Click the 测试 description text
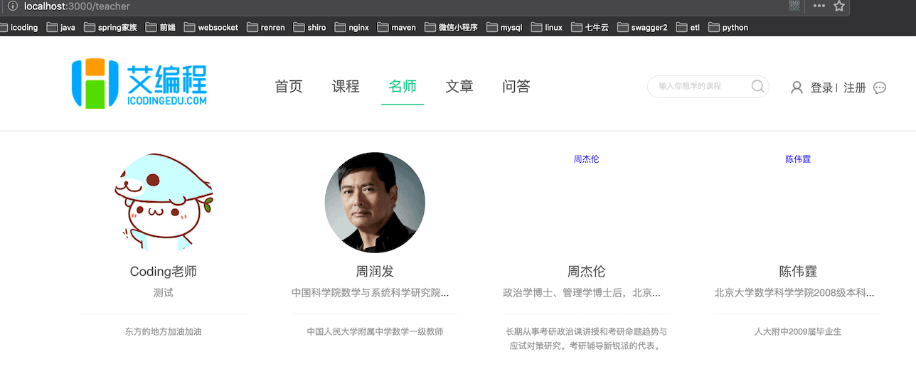This screenshot has width=916, height=374. [x=164, y=292]
